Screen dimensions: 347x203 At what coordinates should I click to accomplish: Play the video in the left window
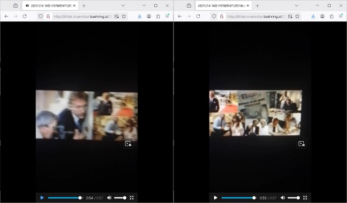pos(42,197)
